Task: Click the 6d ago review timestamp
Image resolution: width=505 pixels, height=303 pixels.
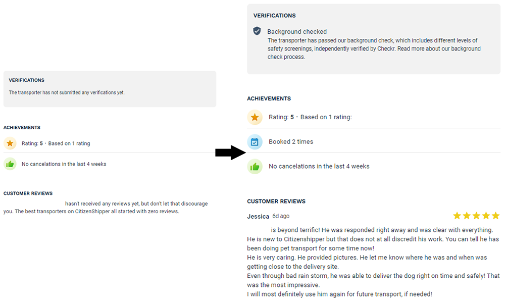Action: click(281, 216)
